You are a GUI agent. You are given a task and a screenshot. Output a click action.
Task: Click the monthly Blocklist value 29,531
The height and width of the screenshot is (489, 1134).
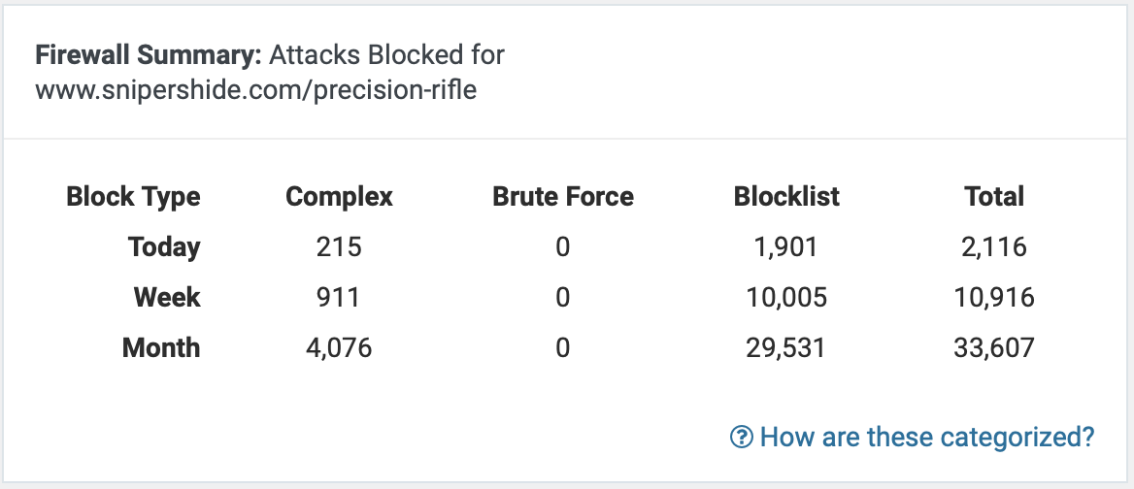pos(786,347)
